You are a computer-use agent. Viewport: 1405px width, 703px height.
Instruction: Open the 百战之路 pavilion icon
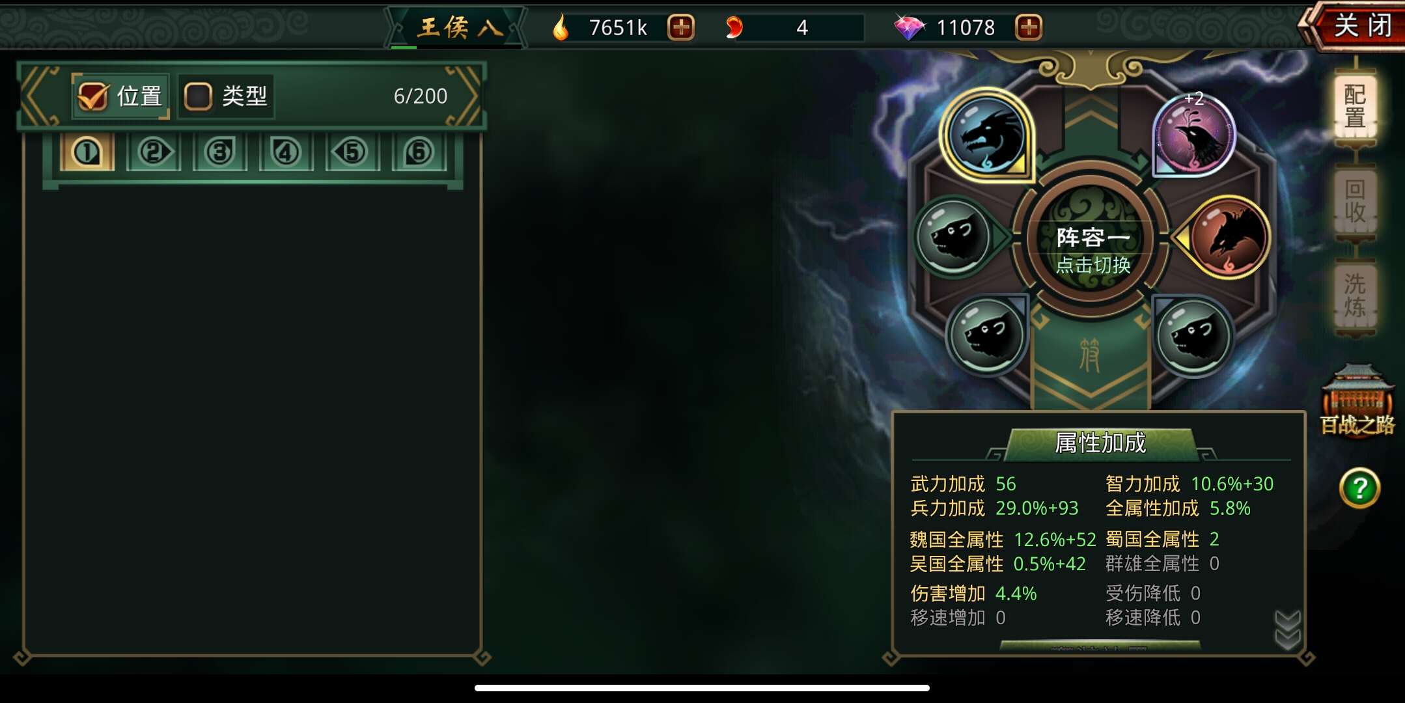point(1357,400)
